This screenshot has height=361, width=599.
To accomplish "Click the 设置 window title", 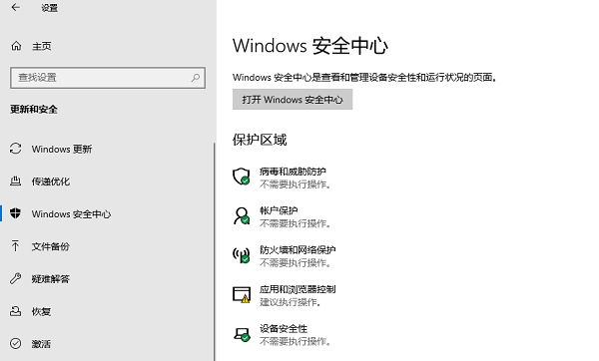I will pos(49,8).
